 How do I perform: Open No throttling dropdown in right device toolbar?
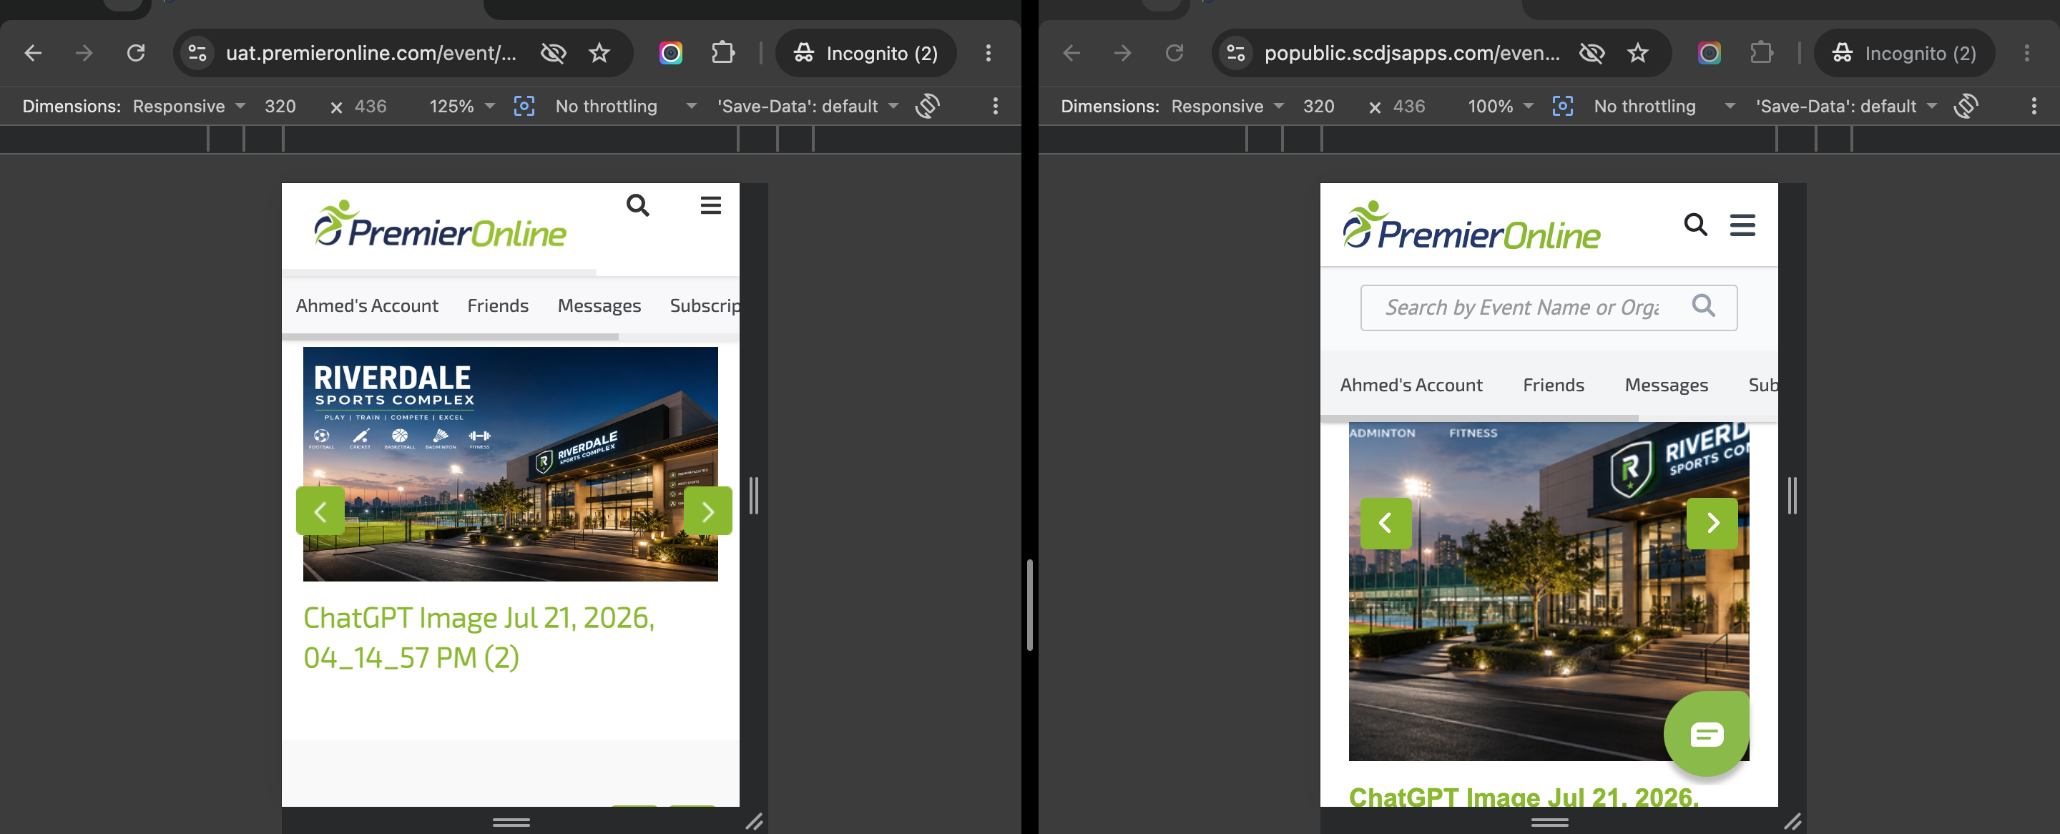coord(1665,107)
